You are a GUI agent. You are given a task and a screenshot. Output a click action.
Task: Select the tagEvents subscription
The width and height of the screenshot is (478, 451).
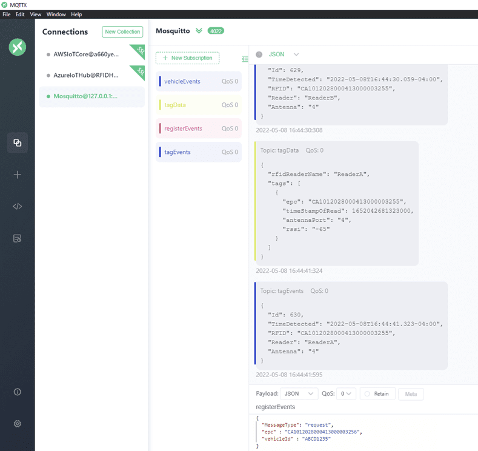[x=199, y=152]
